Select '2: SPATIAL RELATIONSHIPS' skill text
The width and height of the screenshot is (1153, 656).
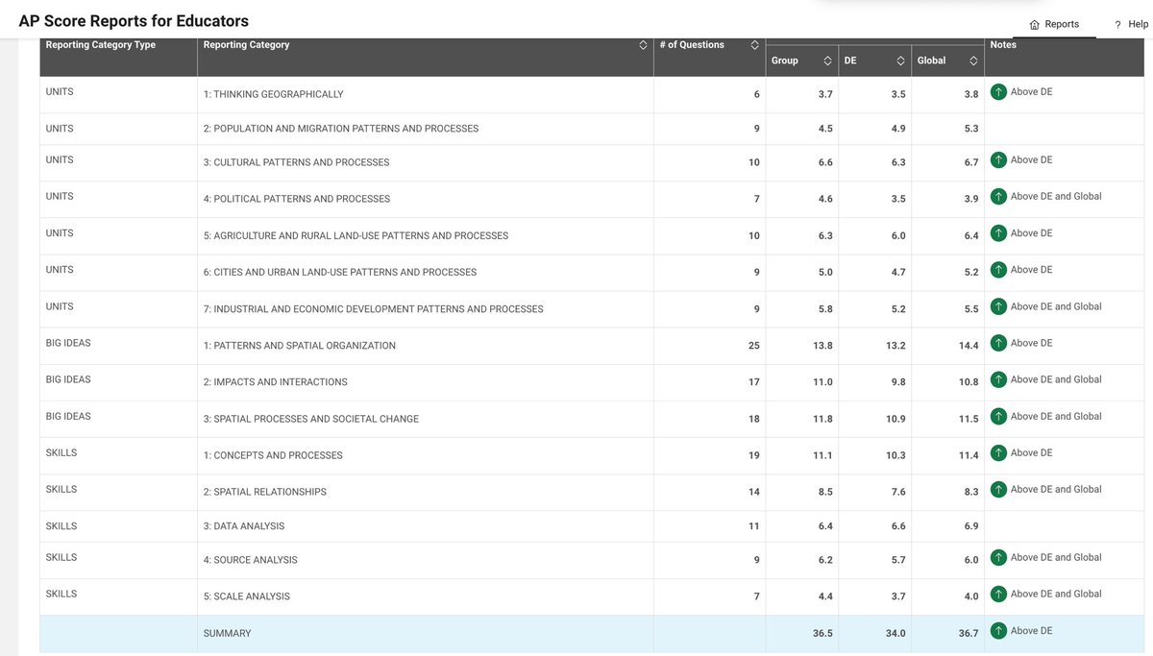click(x=264, y=492)
